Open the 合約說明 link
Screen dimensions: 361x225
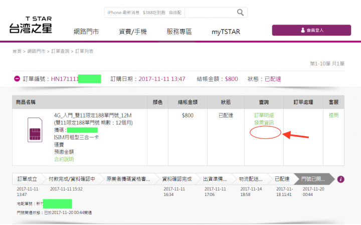(64, 159)
